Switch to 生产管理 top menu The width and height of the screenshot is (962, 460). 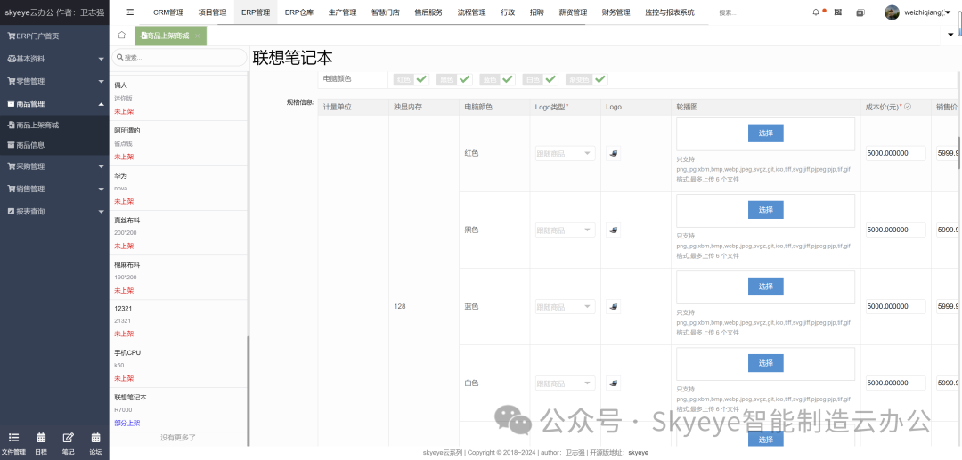342,12
